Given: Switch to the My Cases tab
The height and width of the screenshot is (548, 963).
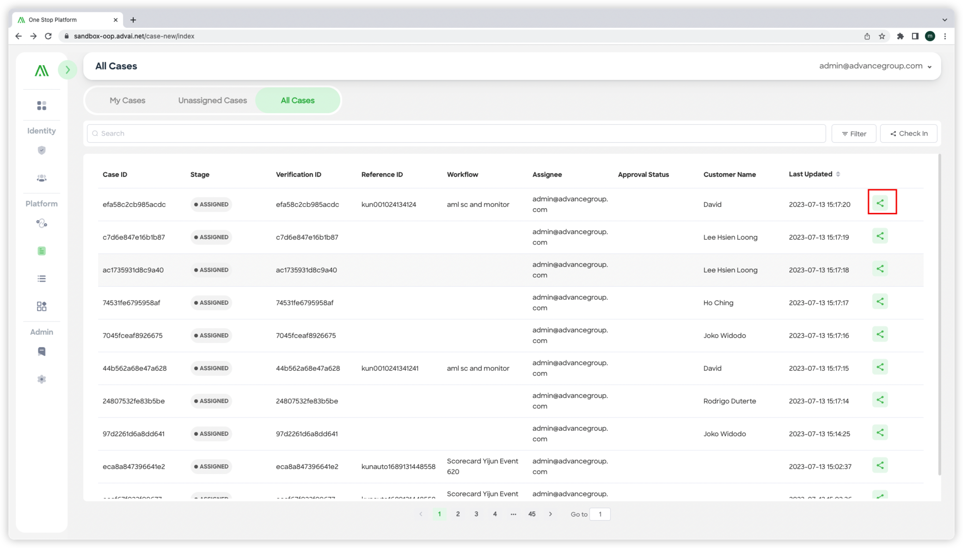Looking at the screenshot, I should (x=128, y=100).
